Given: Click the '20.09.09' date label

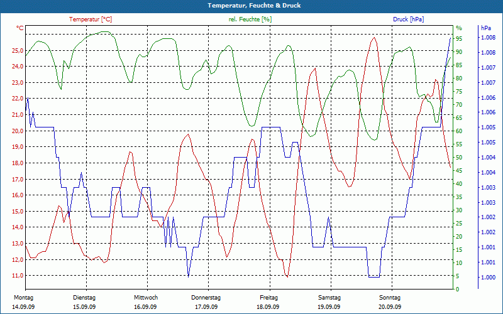Looking at the screenshot, I should coord(390,307).
